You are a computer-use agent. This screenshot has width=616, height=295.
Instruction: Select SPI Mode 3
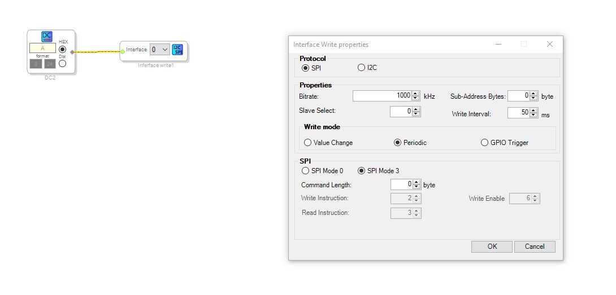point(362,171)
